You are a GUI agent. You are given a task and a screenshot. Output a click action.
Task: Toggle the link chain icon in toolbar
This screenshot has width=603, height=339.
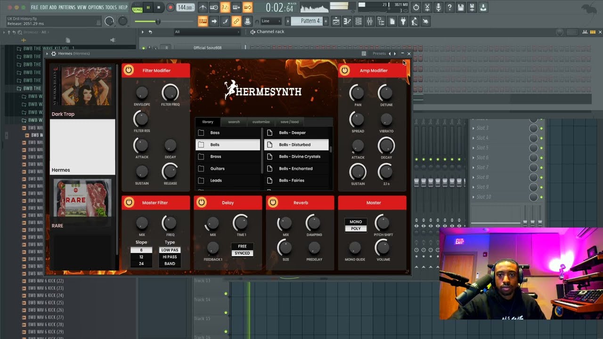(236, 21)
